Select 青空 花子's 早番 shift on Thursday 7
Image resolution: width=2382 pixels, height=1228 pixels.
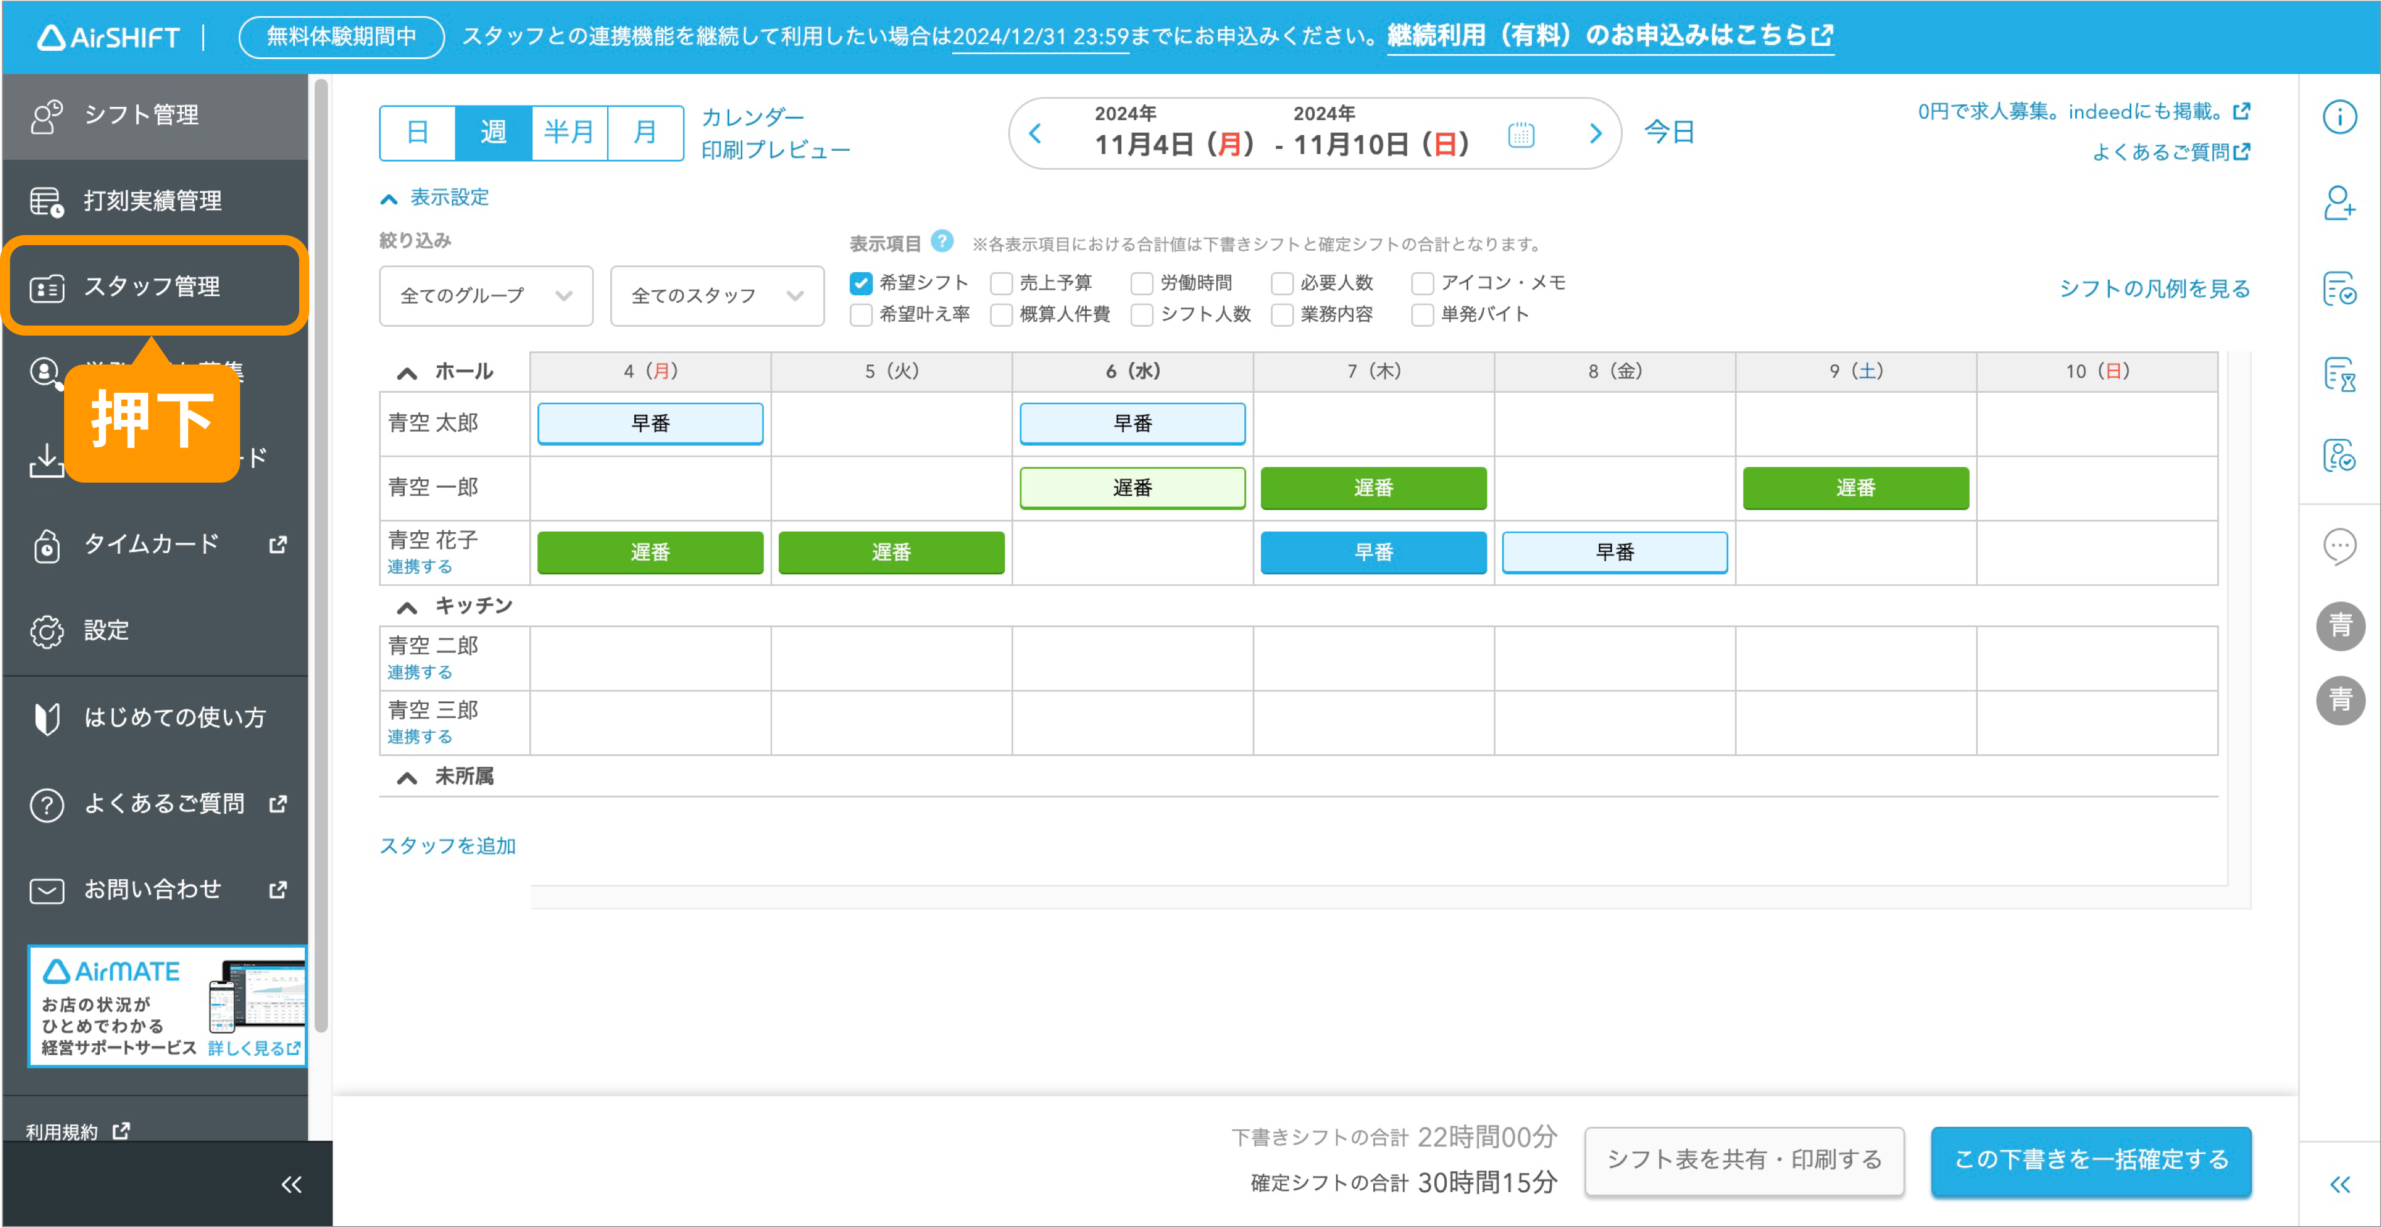1374,552
